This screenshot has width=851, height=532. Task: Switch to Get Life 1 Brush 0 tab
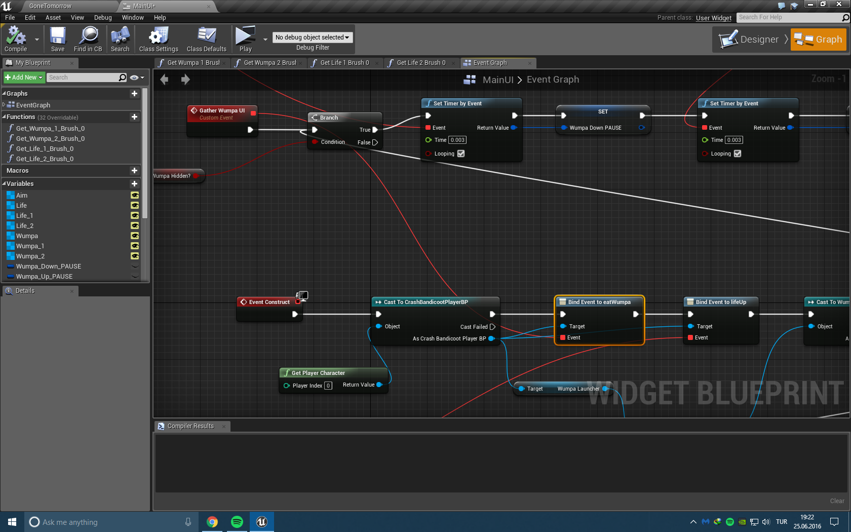[x=344, y=63]
